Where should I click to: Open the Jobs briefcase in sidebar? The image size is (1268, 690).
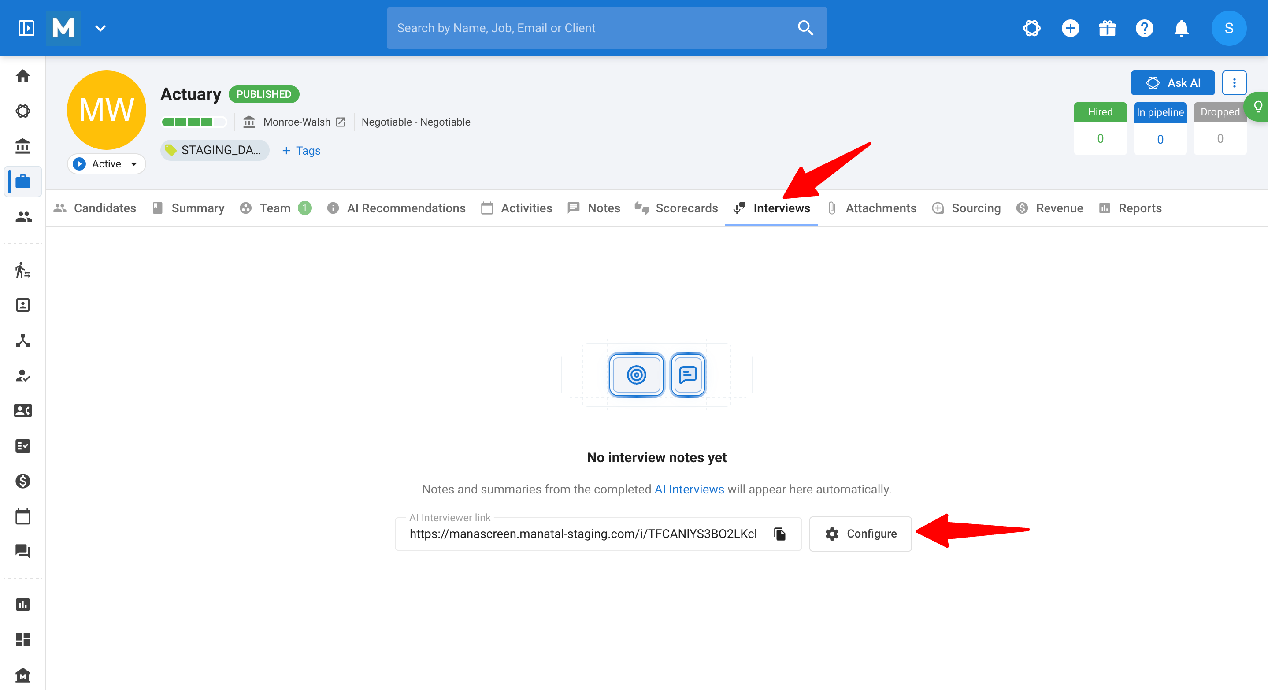[23, 182]
